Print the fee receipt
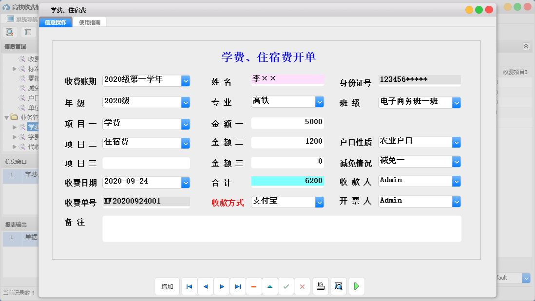The height and width of the screenshot is (301, 535). pyautogui.click(x=321, y=286)
